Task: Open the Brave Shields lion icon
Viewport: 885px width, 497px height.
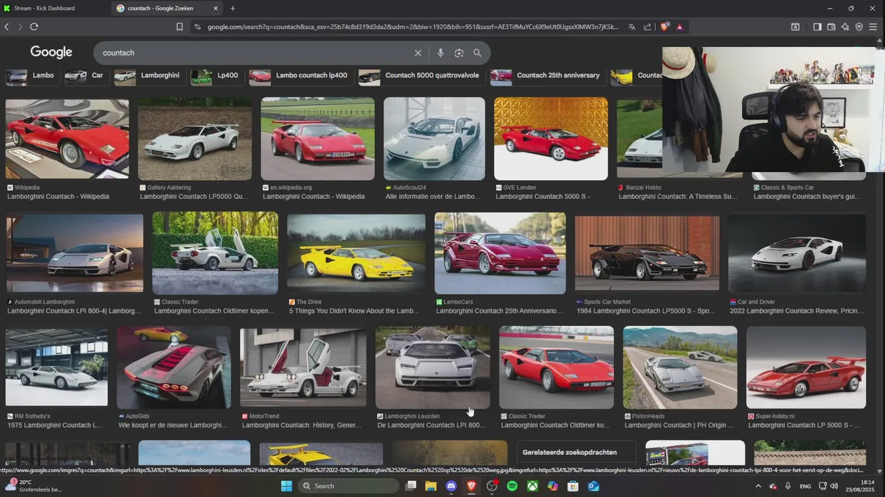Action: point(664,27)
